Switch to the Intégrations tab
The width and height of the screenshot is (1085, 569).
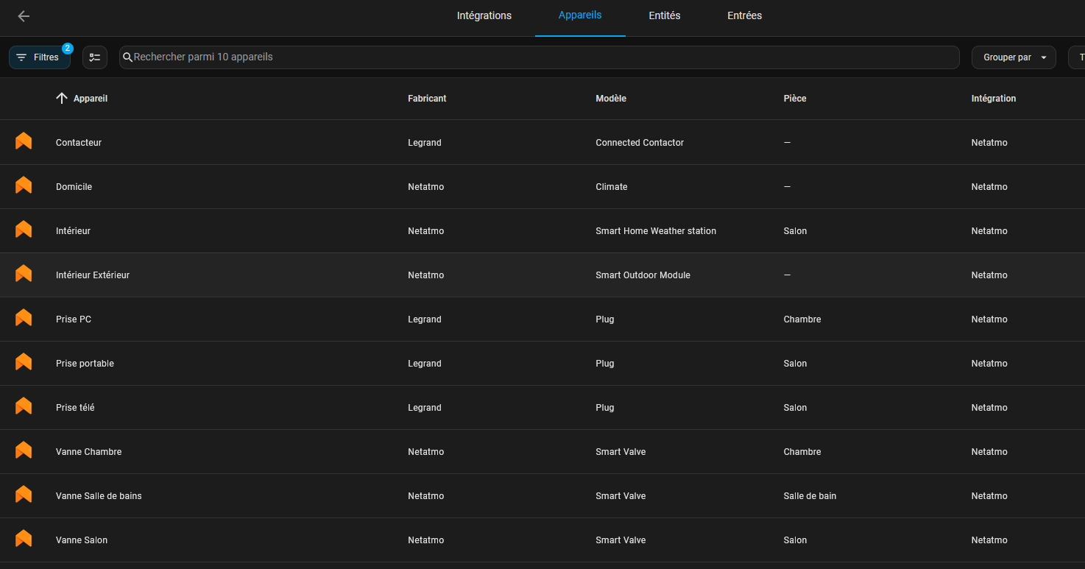coord(484,16)
